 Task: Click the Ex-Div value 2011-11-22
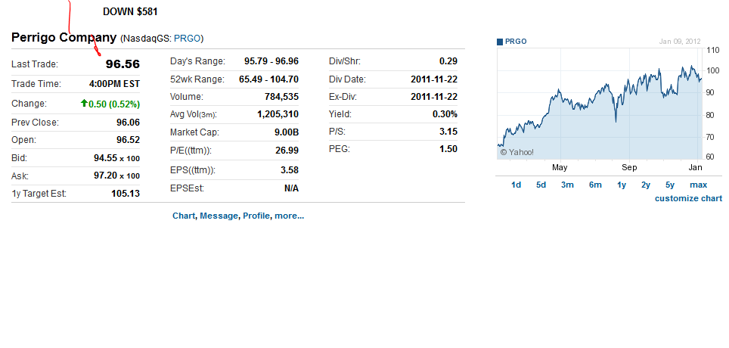click(x=434, y=97)
